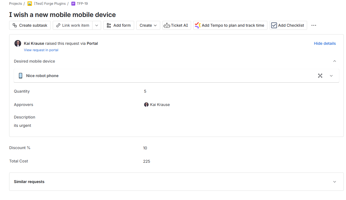This screenshot has width=346, height=200.
Task: Click the phone icon beside Nice robot phone
Action: pyautogui.click(x=21, y=76)
